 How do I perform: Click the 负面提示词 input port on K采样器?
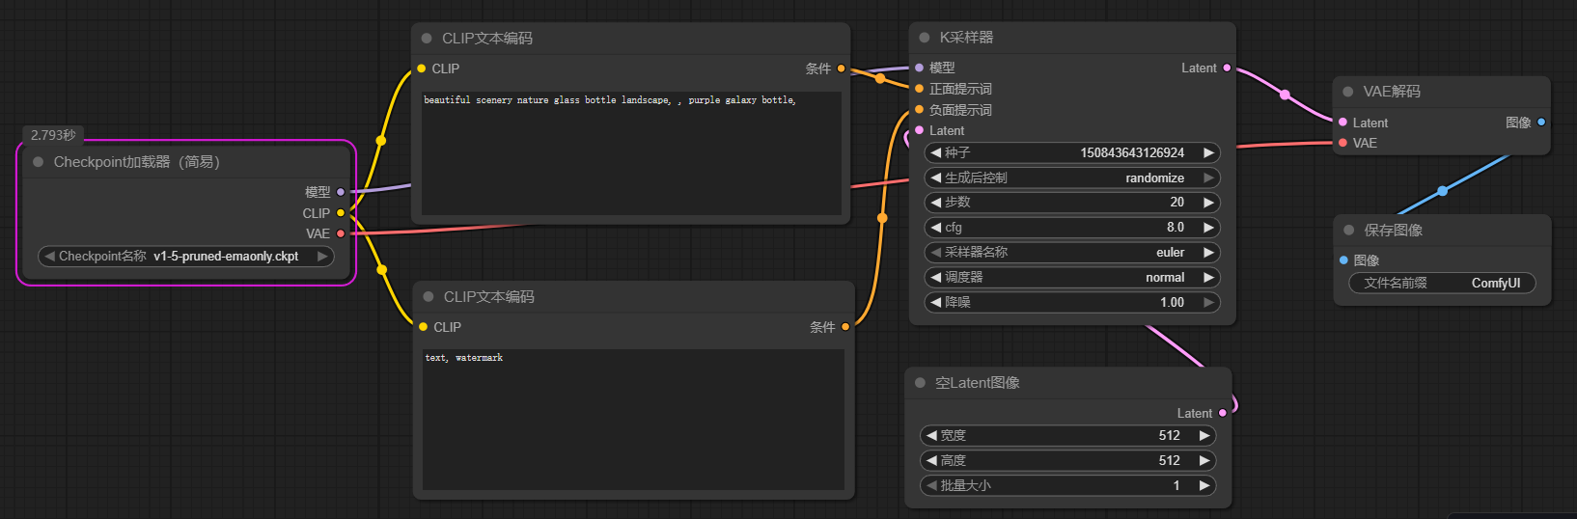[919, 110]
